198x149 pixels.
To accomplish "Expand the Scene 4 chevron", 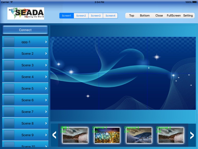I will coord(46,77).
